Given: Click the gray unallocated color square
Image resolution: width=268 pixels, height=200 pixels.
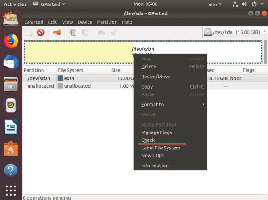Looking at the screenshot, I should 60,86.
